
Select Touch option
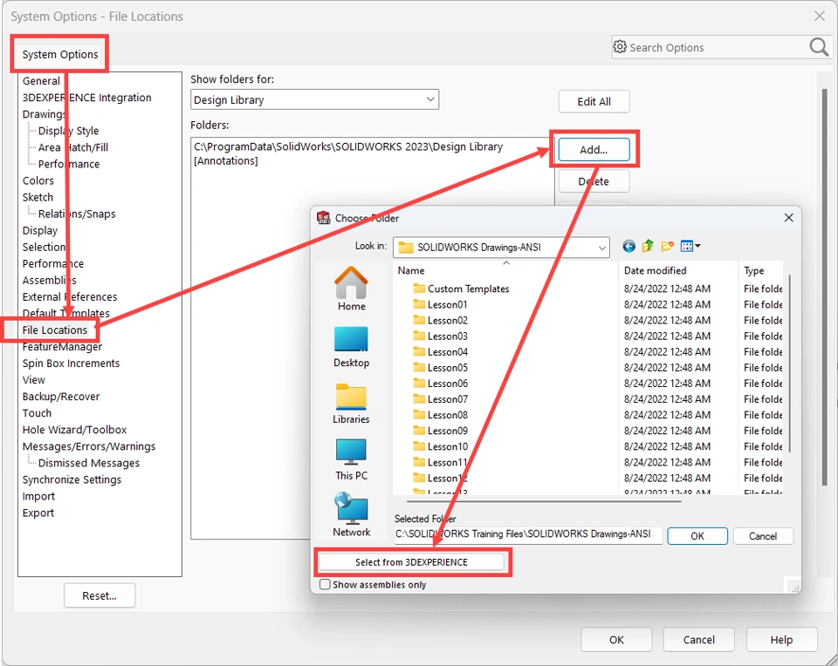pyautogui.click(x=37, y=413)
